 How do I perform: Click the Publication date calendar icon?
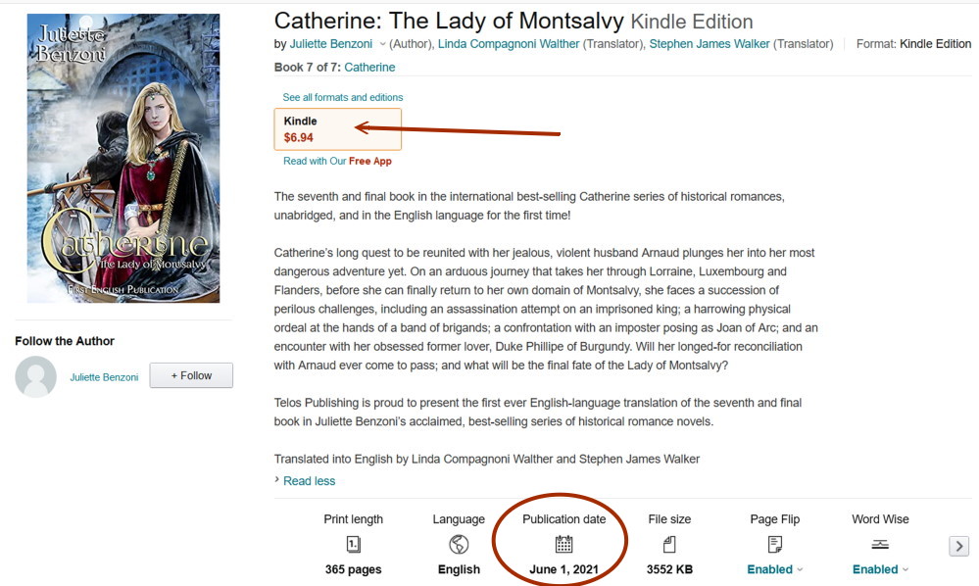click(x=563, y=544)
